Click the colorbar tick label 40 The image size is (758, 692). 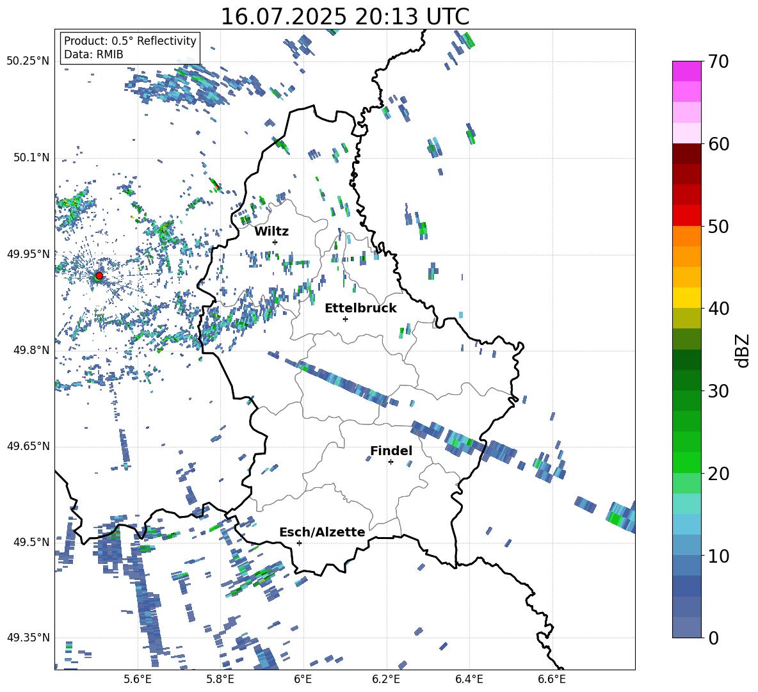(x=718, y=309)
